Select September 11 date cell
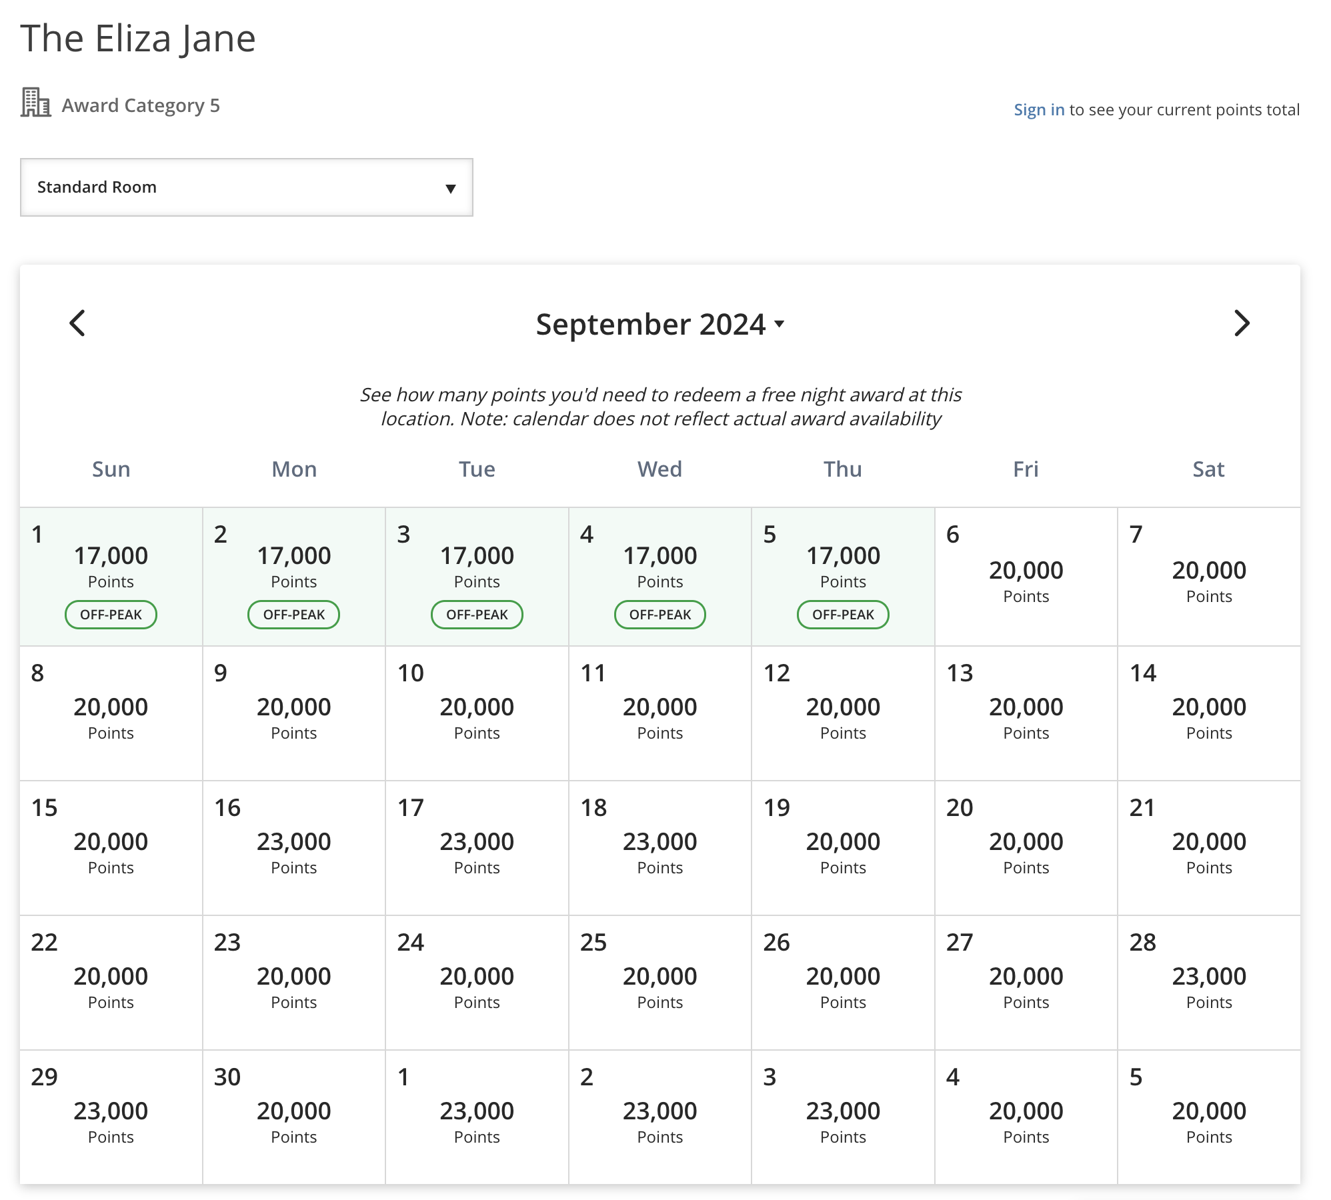 [x=660, y=713]
